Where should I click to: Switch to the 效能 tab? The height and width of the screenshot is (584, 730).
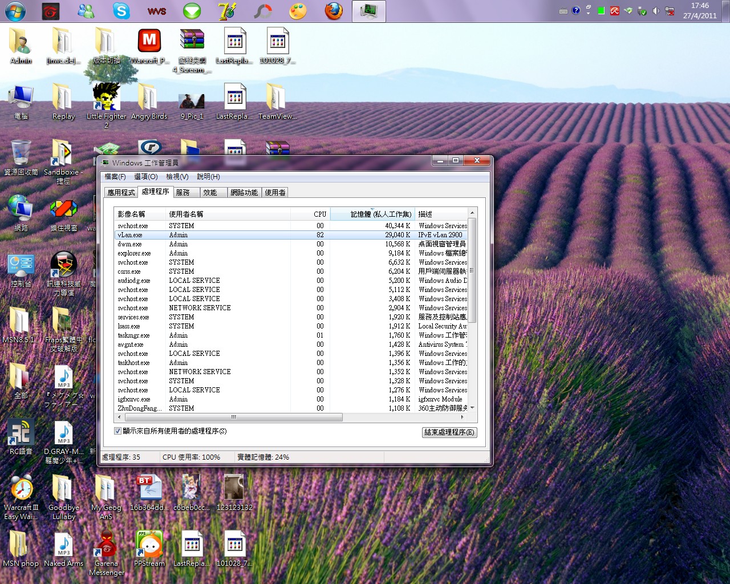click(210, 193)
